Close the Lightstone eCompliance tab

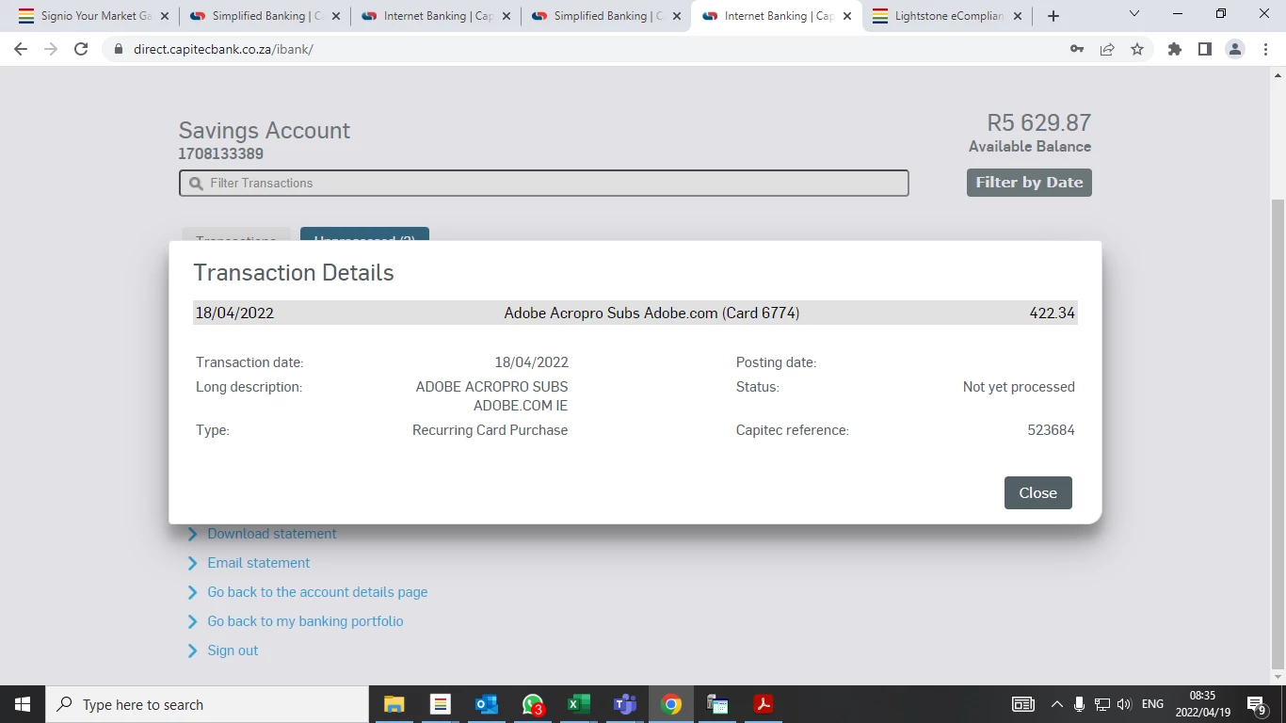pyautogui.click(x=1018, y=16)
